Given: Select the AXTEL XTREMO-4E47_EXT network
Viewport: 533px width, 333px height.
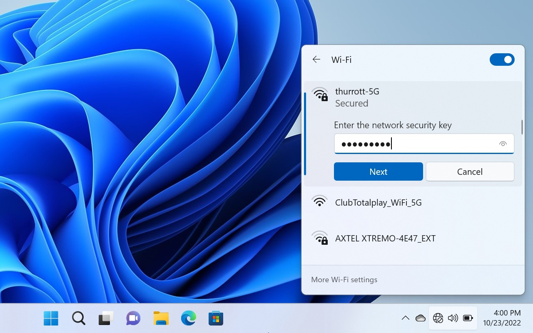Looking at the screenshot, I should (385, 239).
